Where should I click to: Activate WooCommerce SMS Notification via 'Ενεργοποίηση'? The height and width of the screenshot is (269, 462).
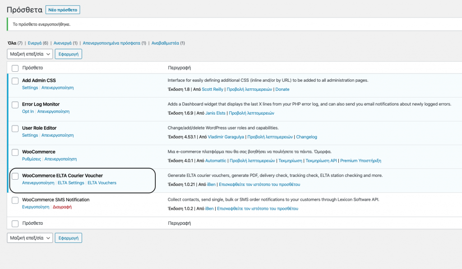36,207
